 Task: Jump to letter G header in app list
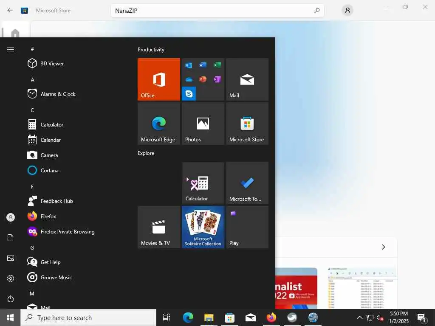[x=32, y=247]
